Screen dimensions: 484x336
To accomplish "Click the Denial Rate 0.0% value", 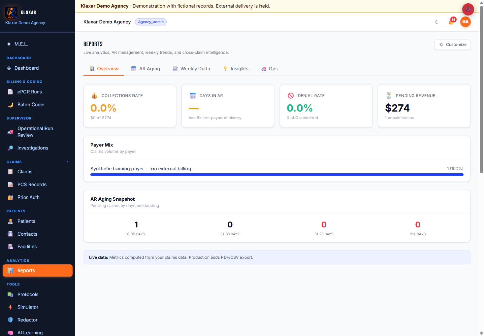I will 300,108.
